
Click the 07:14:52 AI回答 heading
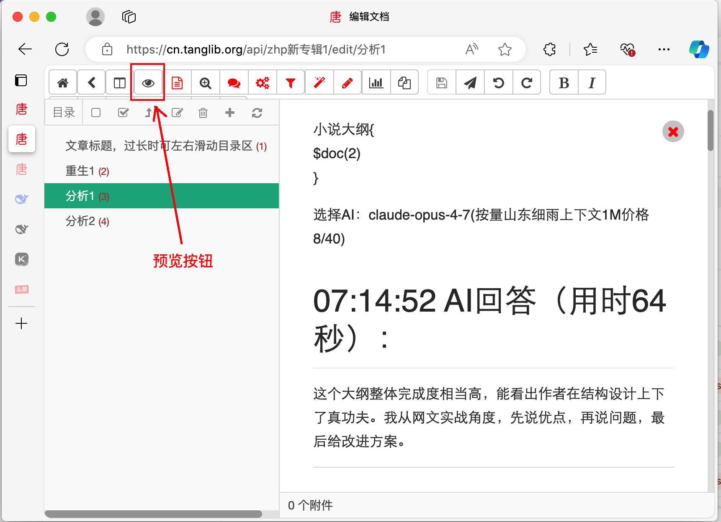(489, 319)
